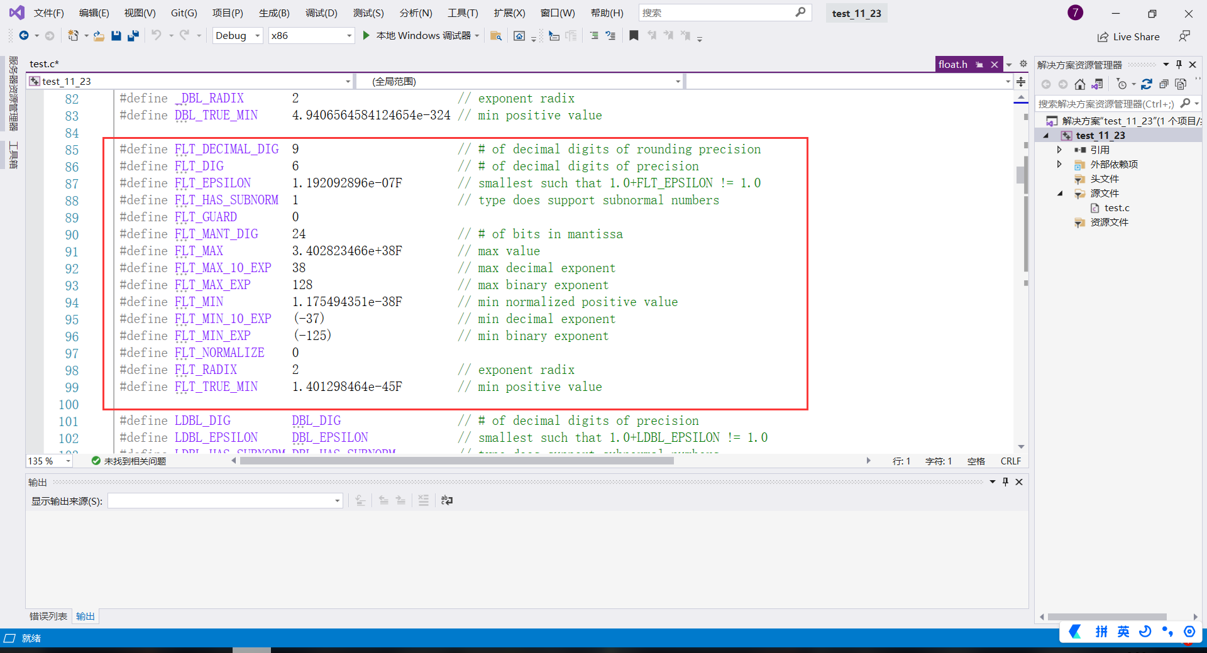1207x653 pixels.
Task: Expand the 外部依赖项 node
Action: [x=1059, y=165]
